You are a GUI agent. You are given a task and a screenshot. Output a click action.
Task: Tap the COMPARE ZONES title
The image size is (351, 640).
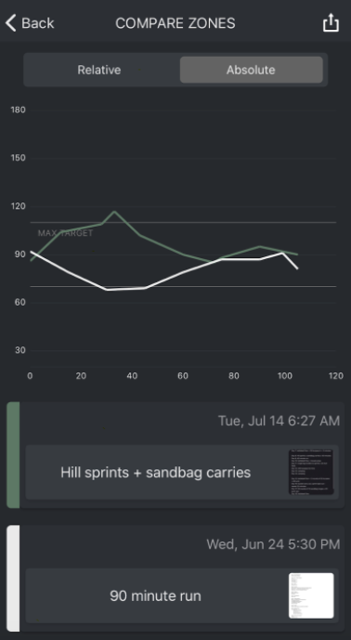(x=175, y=23)
